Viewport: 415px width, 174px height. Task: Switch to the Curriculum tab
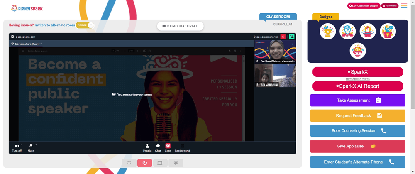pyautogui.click(x=283, y=25)
